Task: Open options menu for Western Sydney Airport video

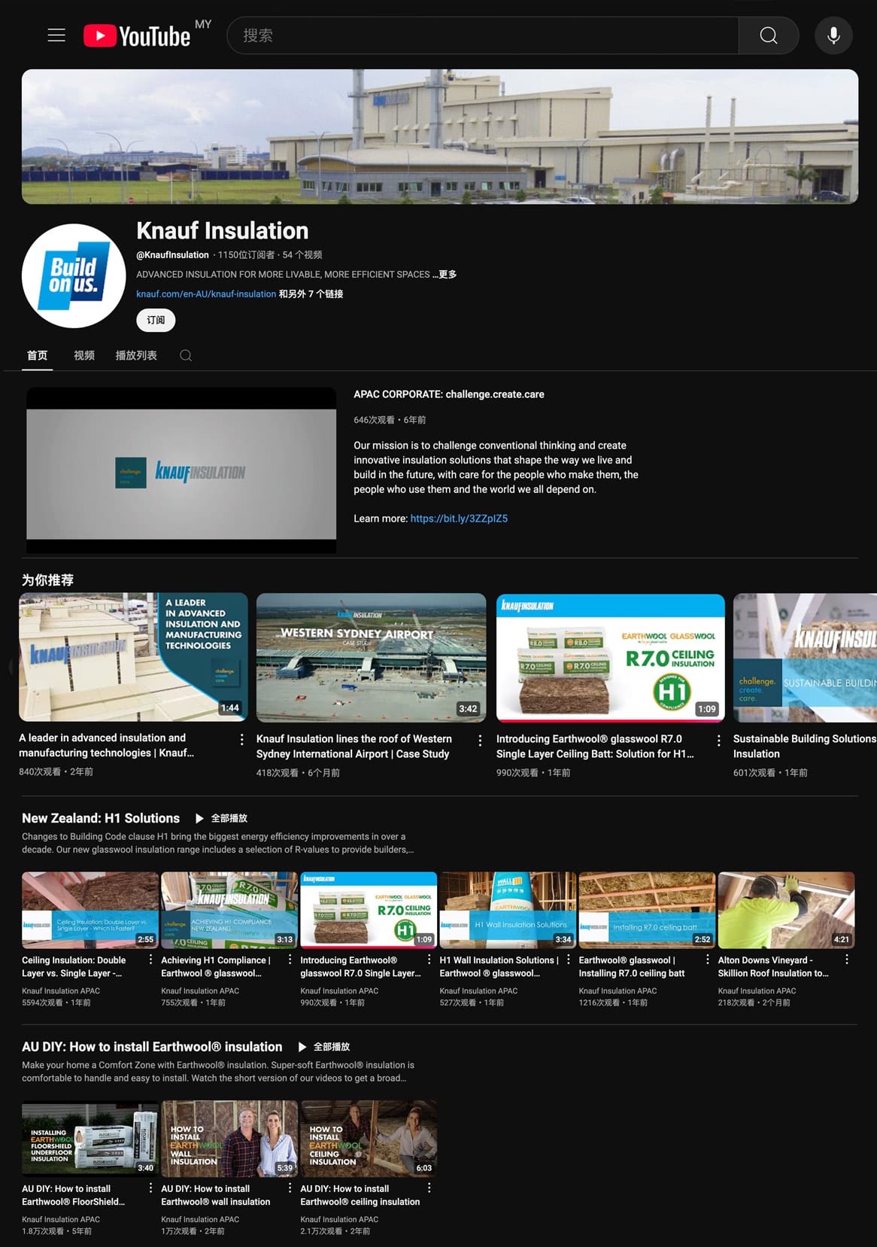Action: pyautogui.click(x=480, y=741)
